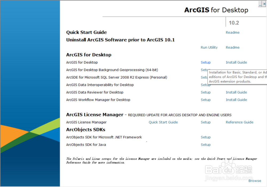
Task: Click the Browse link
Action: click(254, 181)
